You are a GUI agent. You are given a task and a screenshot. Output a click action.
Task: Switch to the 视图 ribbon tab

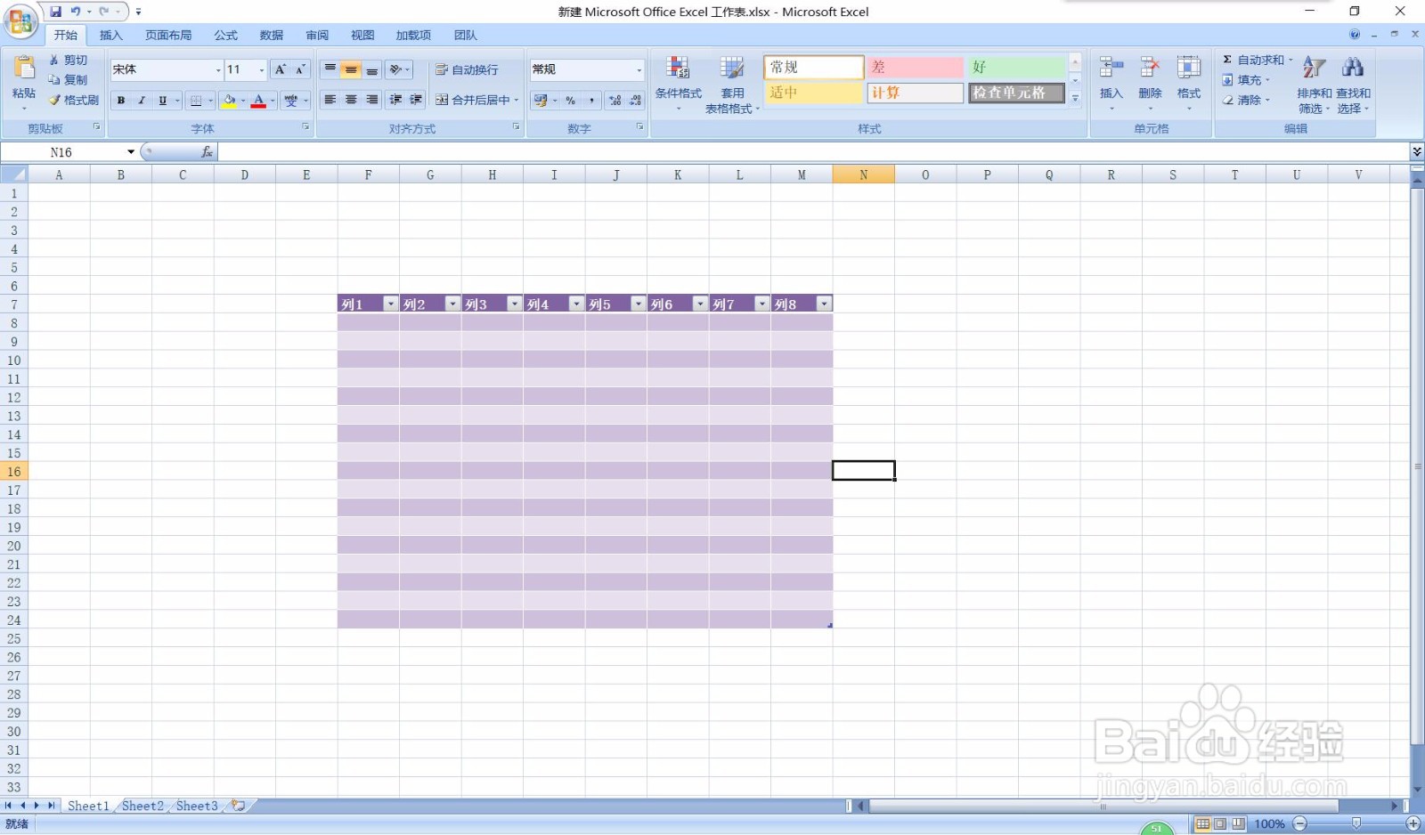(362, 36)
